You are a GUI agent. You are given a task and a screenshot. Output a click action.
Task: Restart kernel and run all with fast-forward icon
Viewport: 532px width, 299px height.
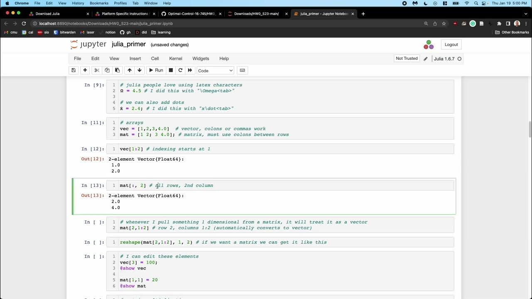pyautogui.click(x=190, y=70)
